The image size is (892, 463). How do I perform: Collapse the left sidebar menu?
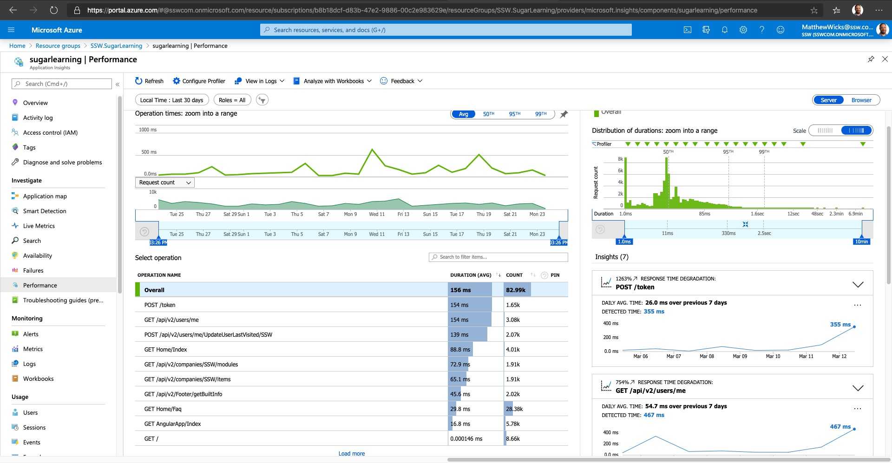point(118,84)
